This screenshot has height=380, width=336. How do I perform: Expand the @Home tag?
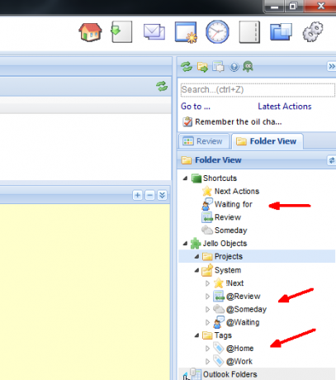tap(207, 349)
